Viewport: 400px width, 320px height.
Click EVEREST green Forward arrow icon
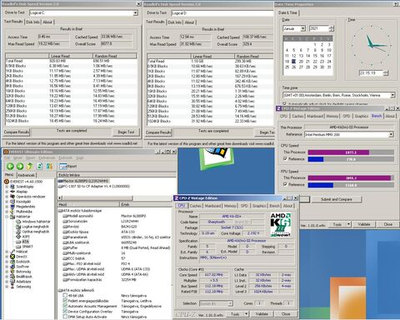pyautogui.click(x=20, y=166)
